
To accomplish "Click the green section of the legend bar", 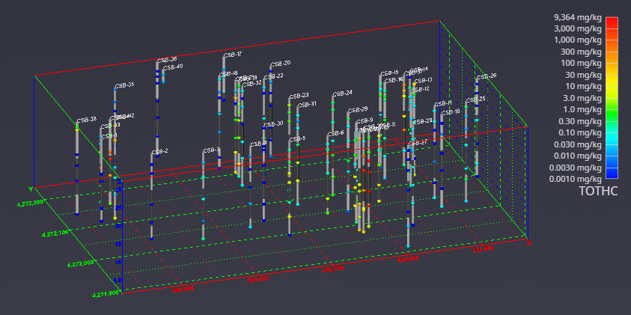I will pos(612,112).
